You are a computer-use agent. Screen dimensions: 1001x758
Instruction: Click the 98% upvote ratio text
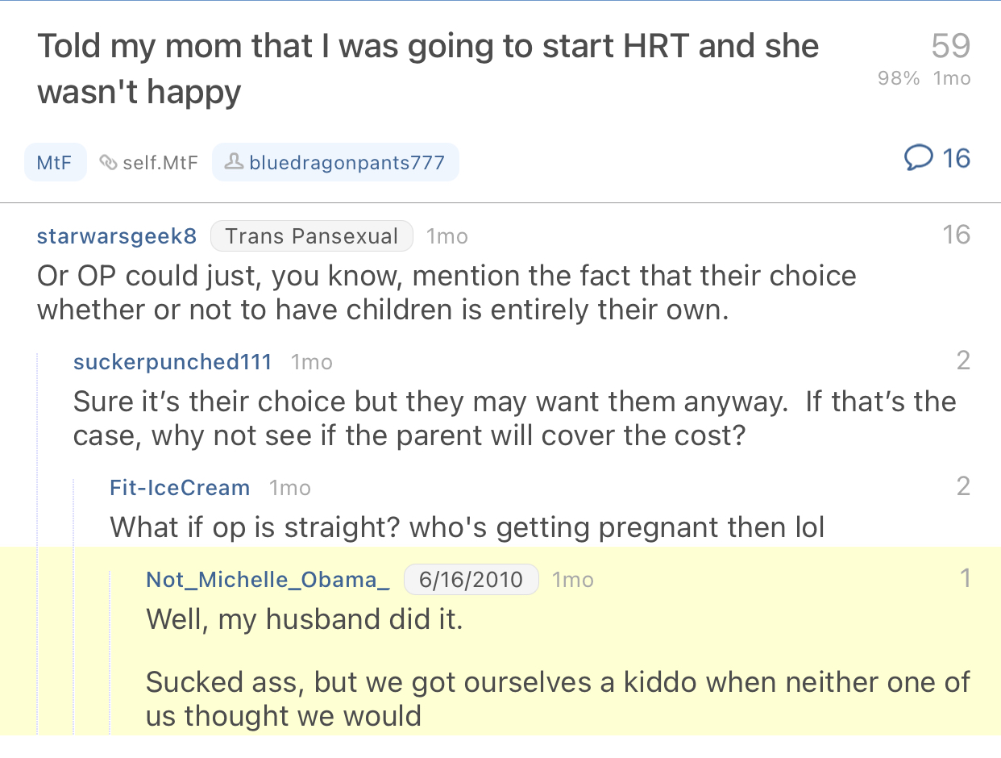pyautogui.click(x=899, y=79)
